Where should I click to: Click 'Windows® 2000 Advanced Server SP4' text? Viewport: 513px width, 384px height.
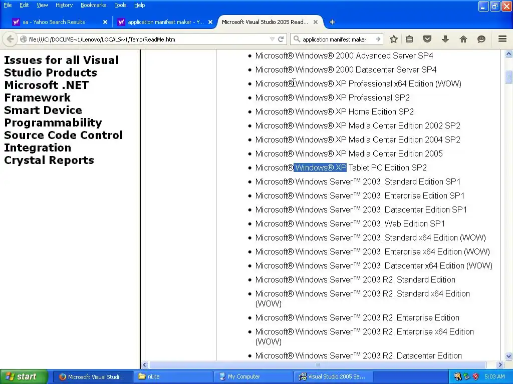pyautogui.click(x=364, y=55)
